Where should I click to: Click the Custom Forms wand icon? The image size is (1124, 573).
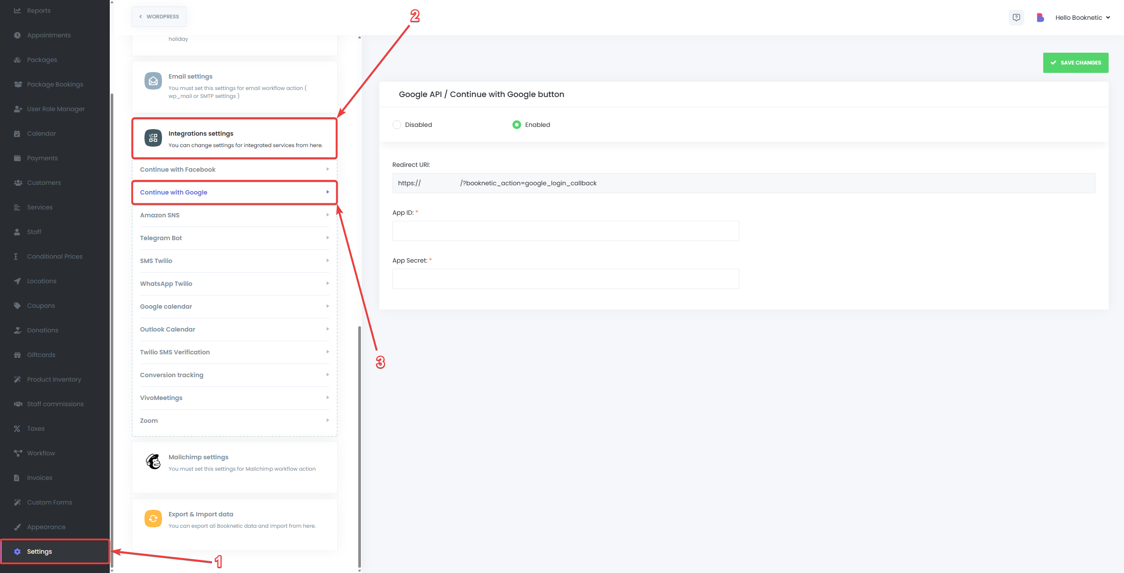point(17,502)
